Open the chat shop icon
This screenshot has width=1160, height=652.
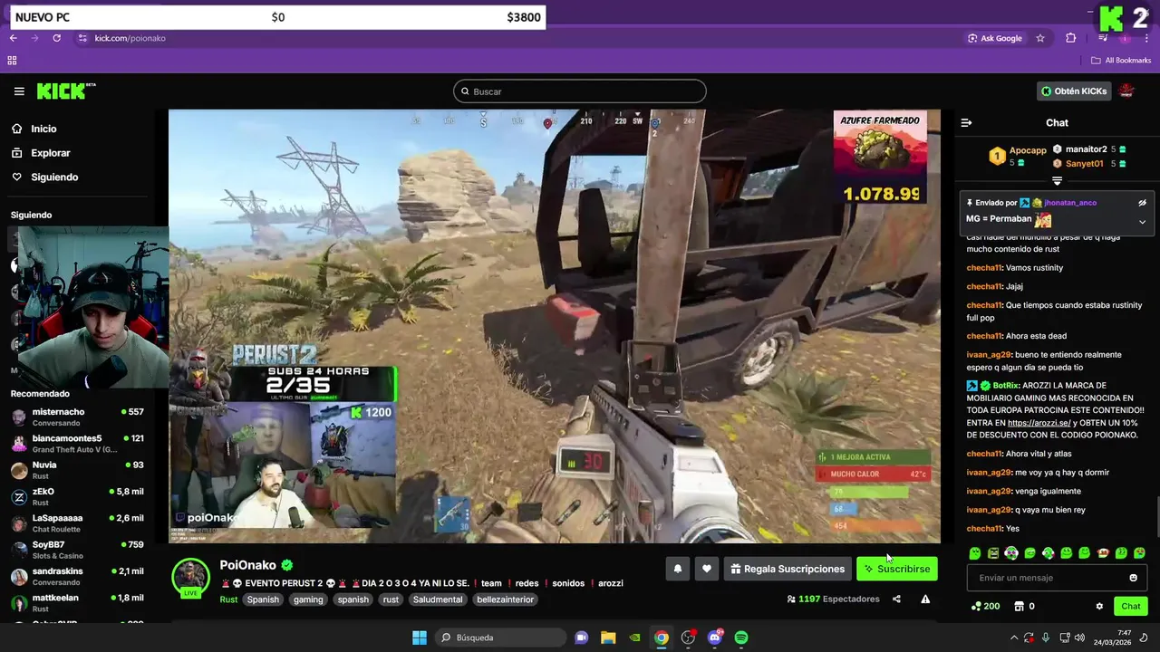pyautogui.click(x=1019, y=607)
